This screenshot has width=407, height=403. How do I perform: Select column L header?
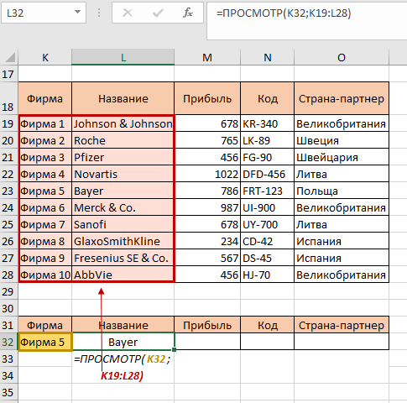point(123,57)
